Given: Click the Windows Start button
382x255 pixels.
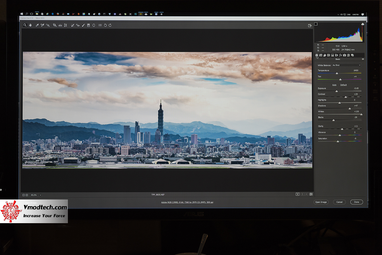Looking at the screenshot, I should tap(22, 14).
